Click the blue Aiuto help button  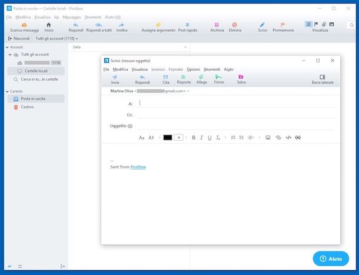pos(331,259)
